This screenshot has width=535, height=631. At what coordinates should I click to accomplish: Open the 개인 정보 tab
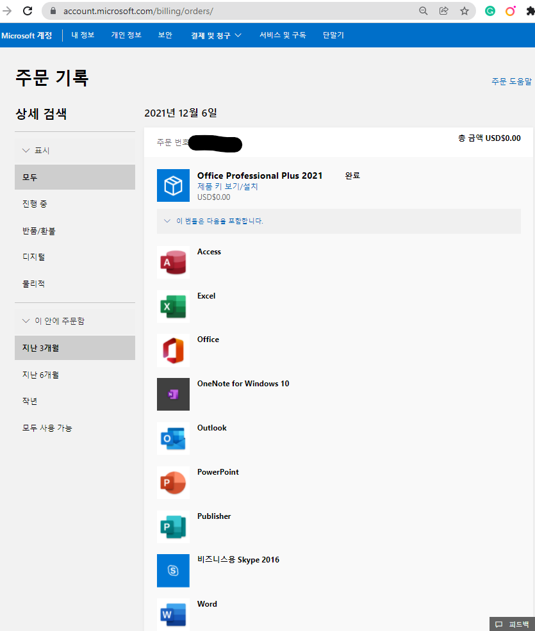point(126,35)
